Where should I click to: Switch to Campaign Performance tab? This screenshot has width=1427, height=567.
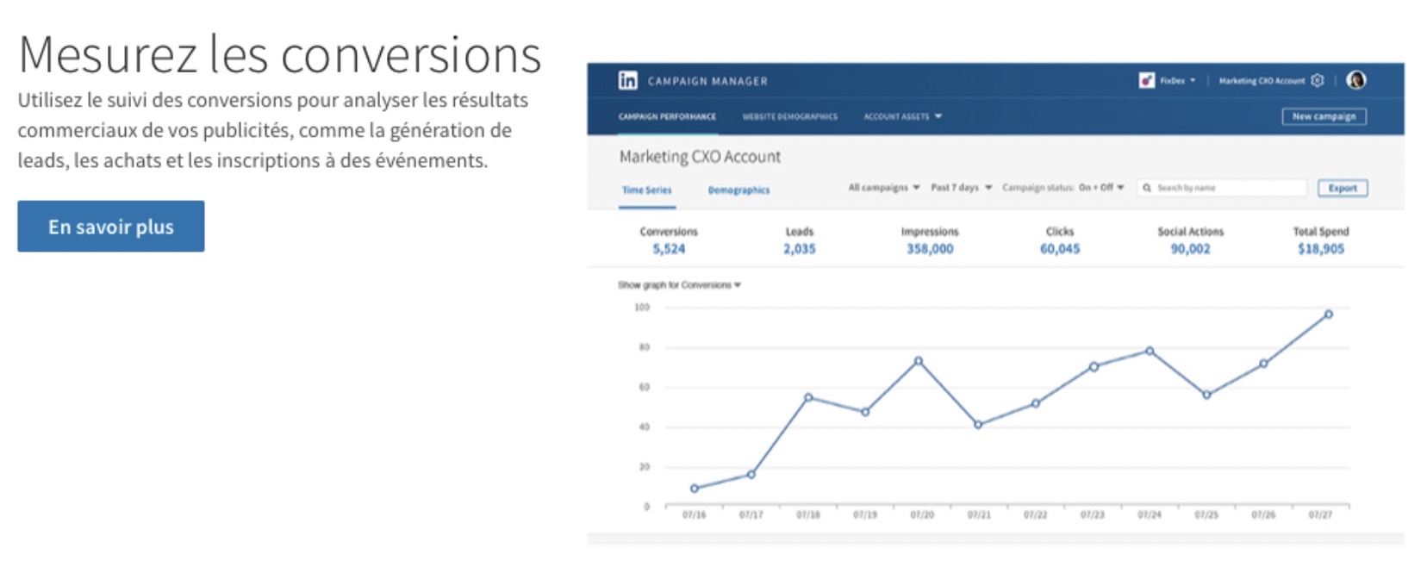pyautogui.click(x=667, y=116)
